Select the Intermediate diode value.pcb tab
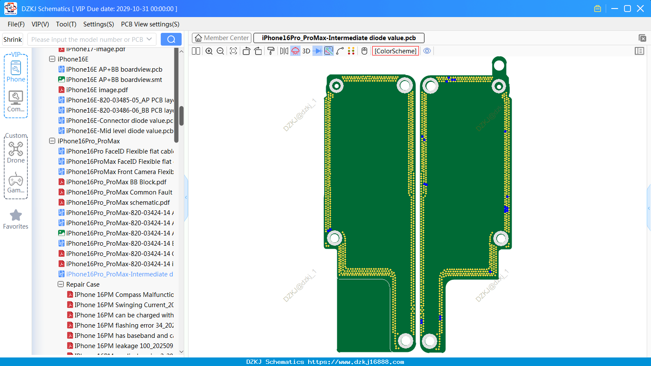The width and height of the screenshot is (651, 366). [339, 38]
